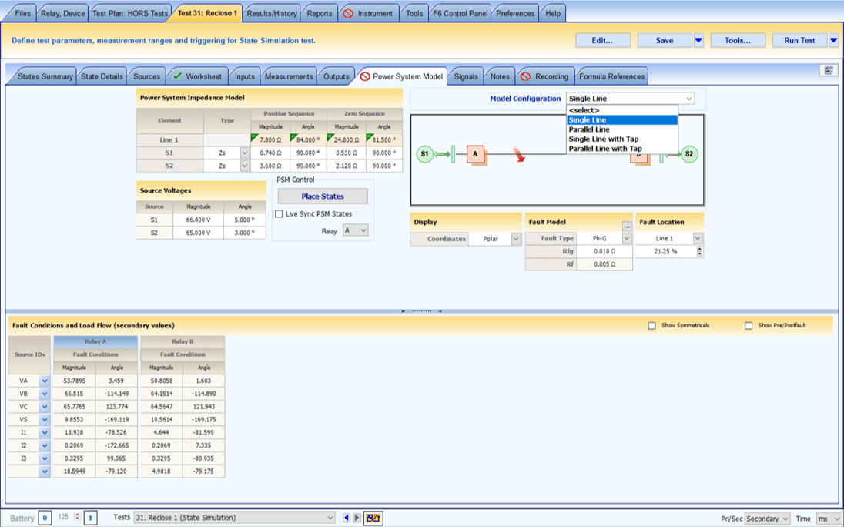This screenshot has height=527, width=844.
Task: Open the Save button dropdown arrow
Action: click(x=698, y=40)
